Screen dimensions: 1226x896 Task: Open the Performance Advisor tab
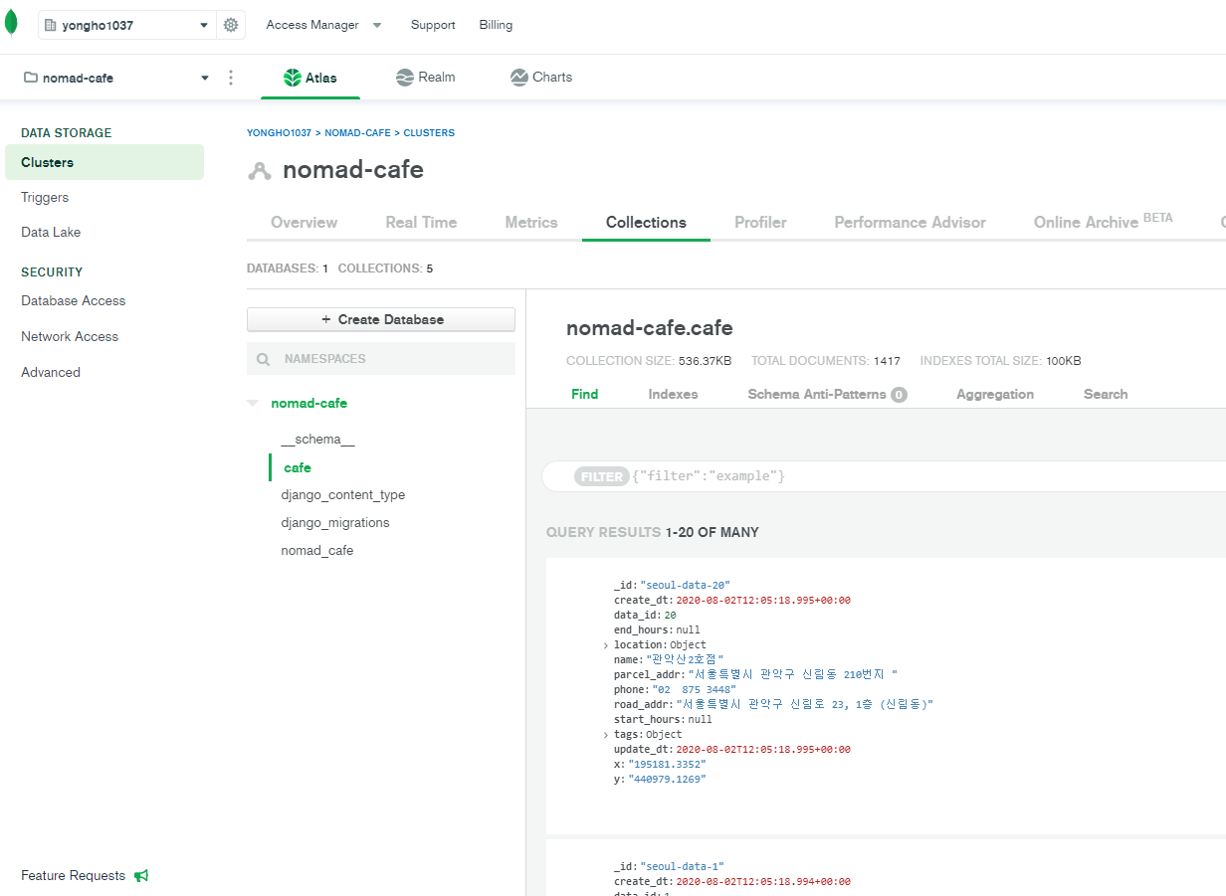coord(910,222)
